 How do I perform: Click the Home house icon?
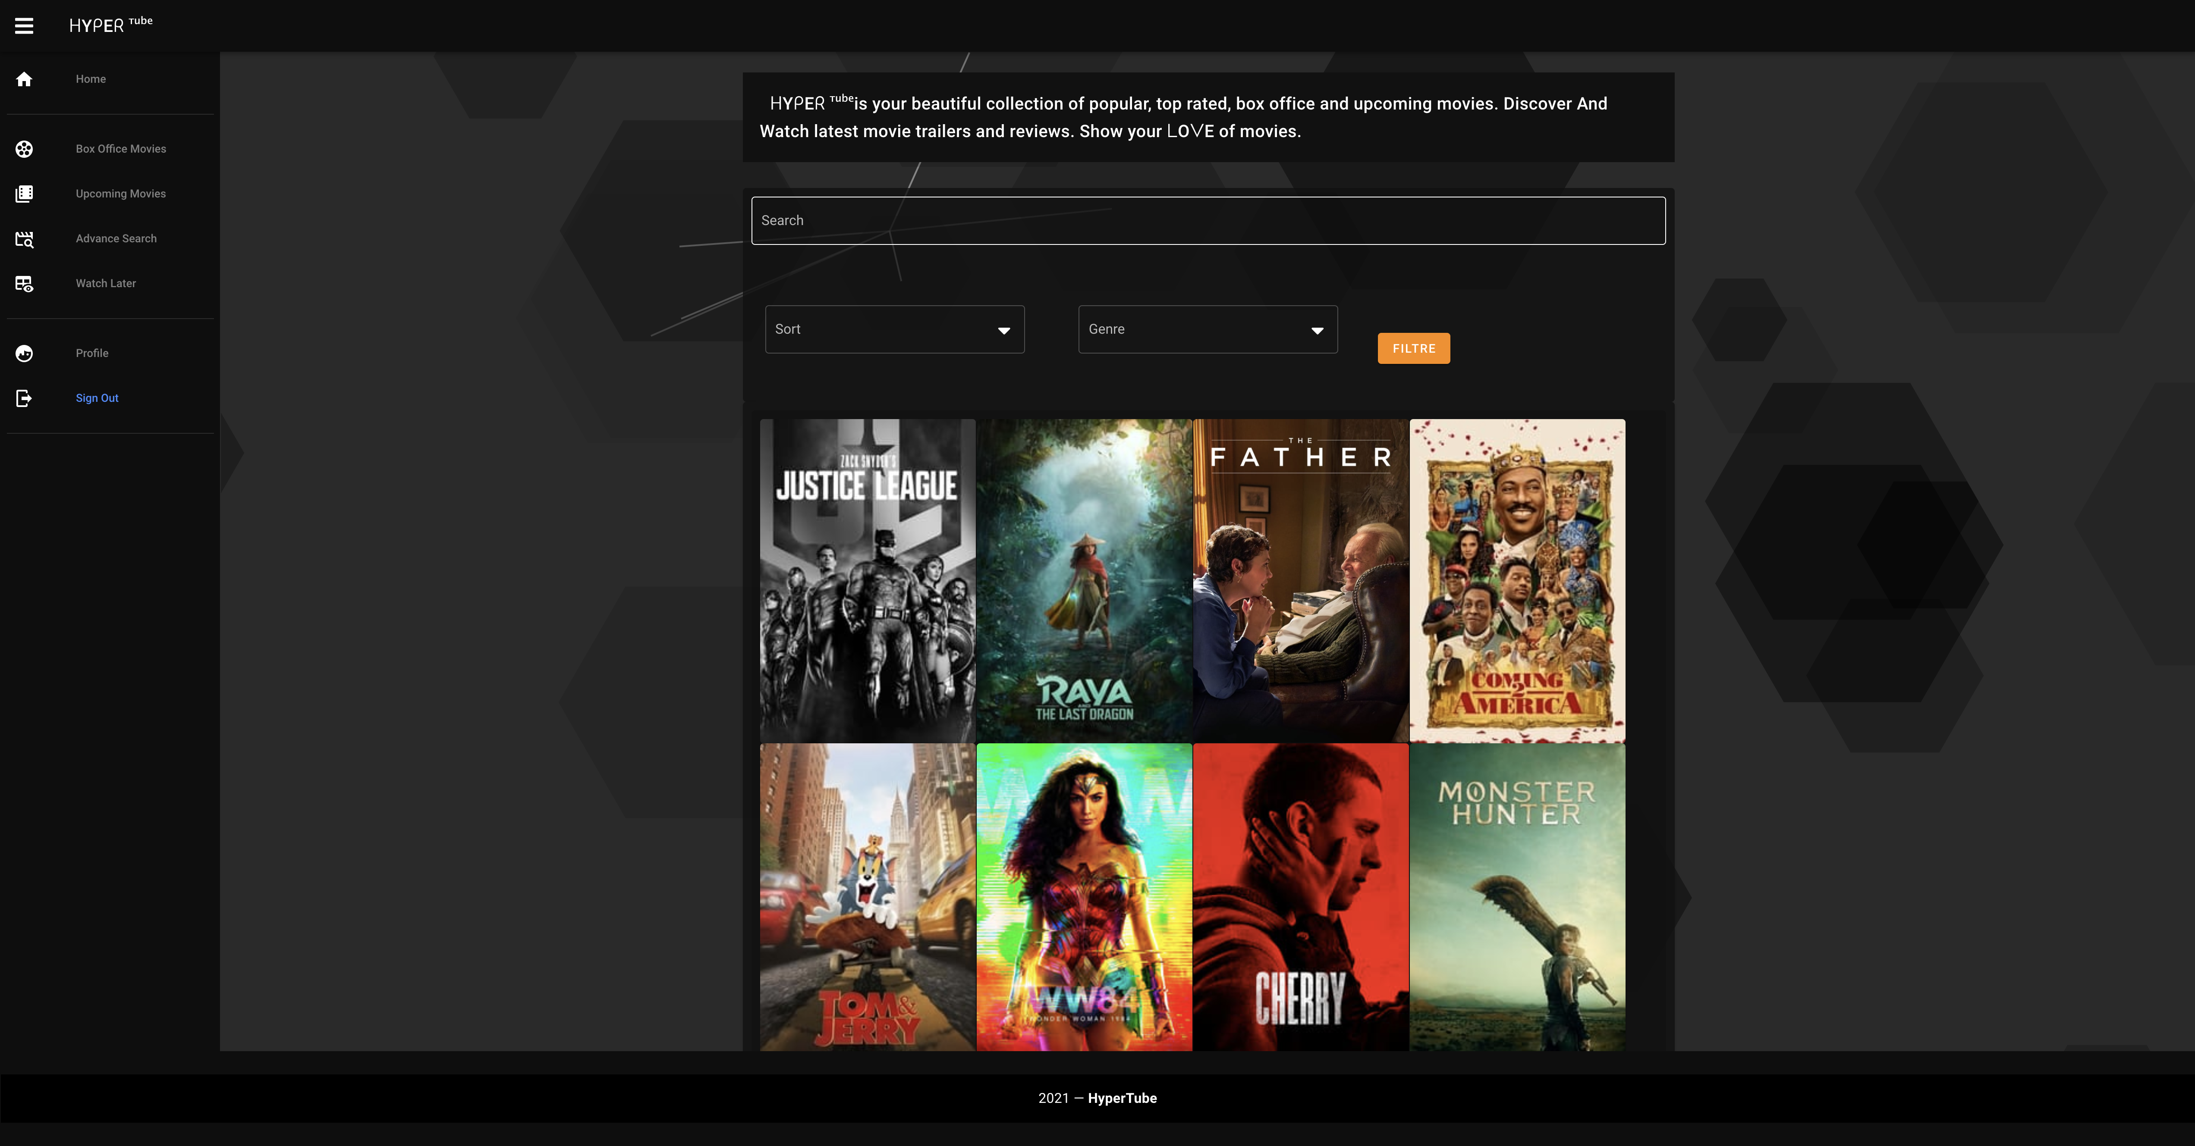coord(24,79)
